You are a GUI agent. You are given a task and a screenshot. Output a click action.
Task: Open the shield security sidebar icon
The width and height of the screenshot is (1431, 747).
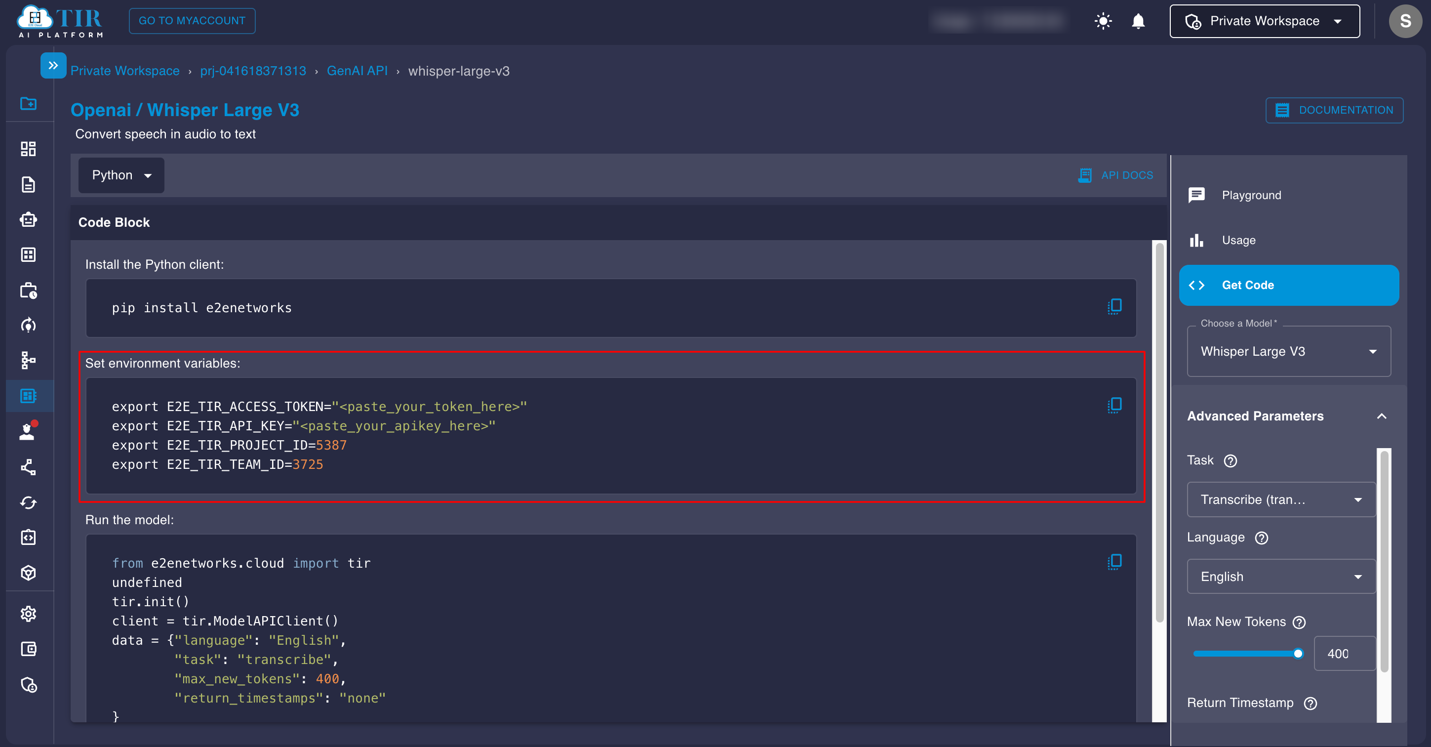28,684
